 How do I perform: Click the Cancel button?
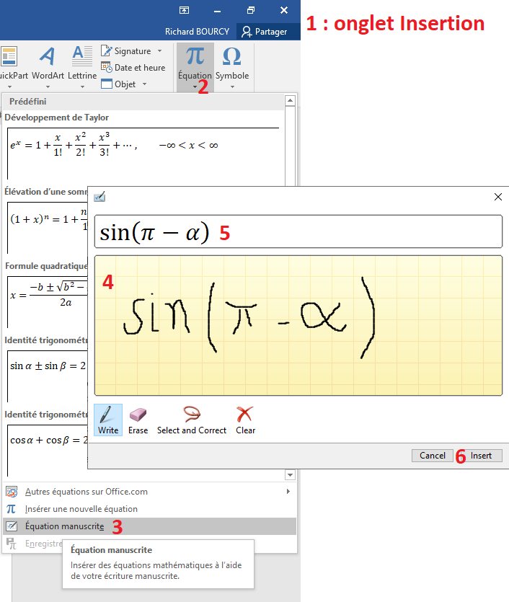433,456
